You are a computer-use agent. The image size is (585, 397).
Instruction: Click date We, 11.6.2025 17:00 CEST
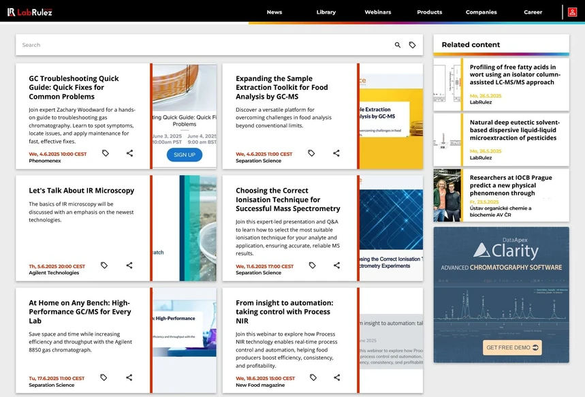click(264, 266)
